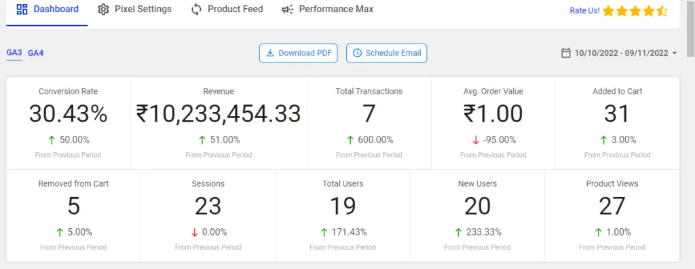Image resolution: width=695 pixels, height=269 pixels.
Task: Click the half-filled fifth star
Action: coord(662,11)
